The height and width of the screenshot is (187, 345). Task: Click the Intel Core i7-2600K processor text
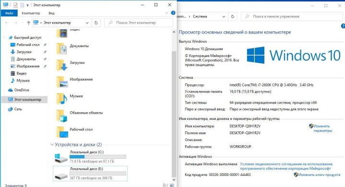(271, 85)
